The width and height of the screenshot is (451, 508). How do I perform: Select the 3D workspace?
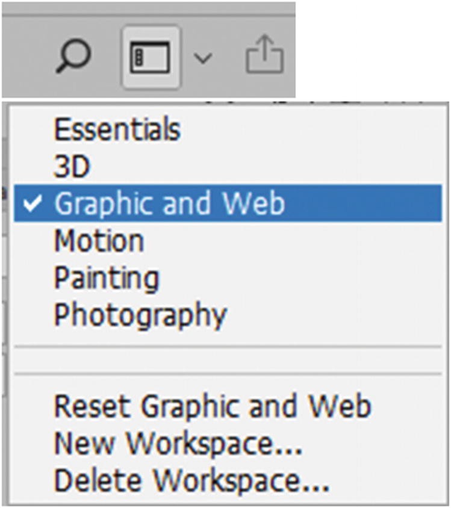point(72,166)
